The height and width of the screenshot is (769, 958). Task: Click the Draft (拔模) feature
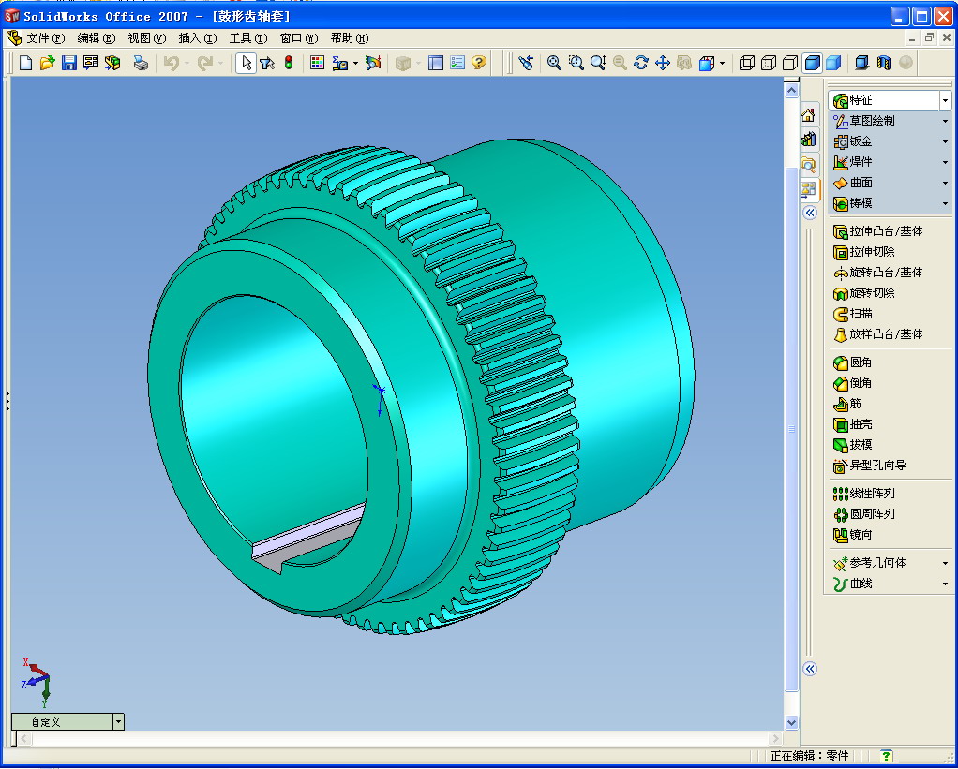(852, 445)
